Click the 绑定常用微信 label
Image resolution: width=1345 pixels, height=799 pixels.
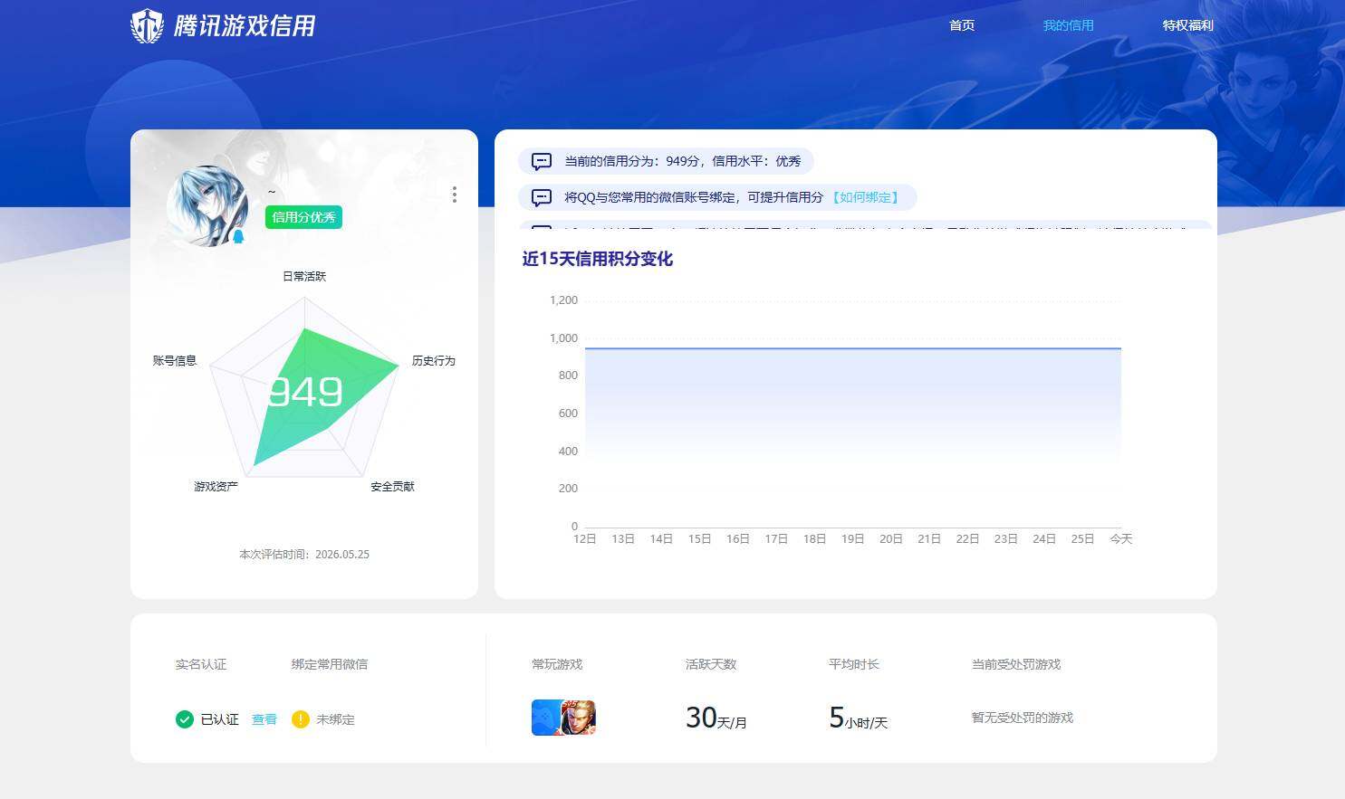[330, 664]
